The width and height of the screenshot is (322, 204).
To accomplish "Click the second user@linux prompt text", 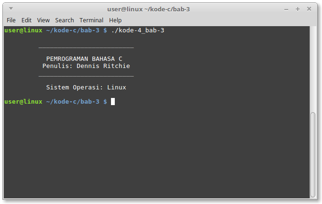I will click(23, 101).
